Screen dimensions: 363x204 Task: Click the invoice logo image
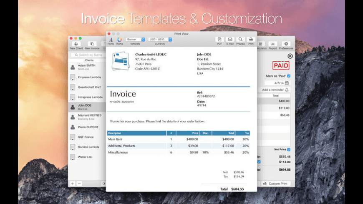pos(121,61)
